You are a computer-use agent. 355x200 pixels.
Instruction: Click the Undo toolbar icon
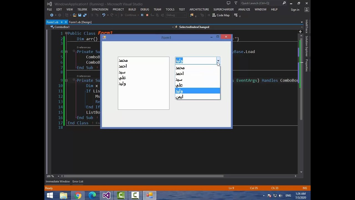click(104, 15)
